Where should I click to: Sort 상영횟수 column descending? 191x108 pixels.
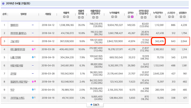pyautogui.click(x=184, y=17)
